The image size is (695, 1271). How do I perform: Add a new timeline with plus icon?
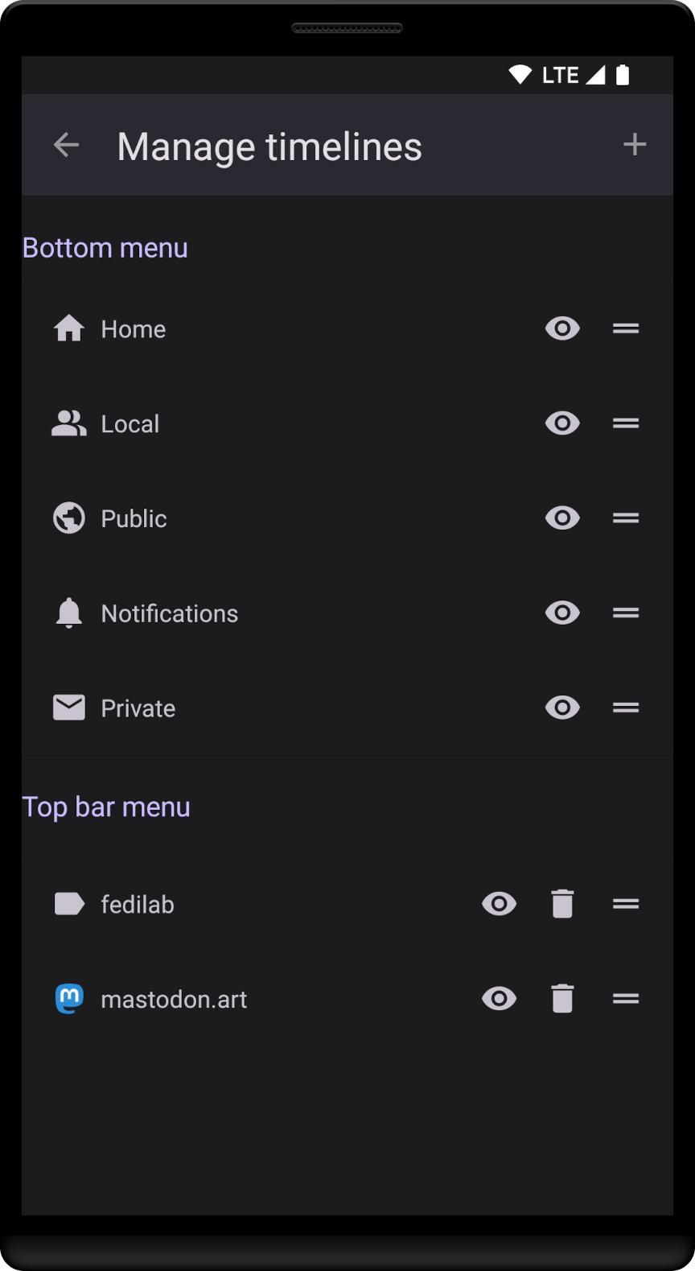point(635,145)
